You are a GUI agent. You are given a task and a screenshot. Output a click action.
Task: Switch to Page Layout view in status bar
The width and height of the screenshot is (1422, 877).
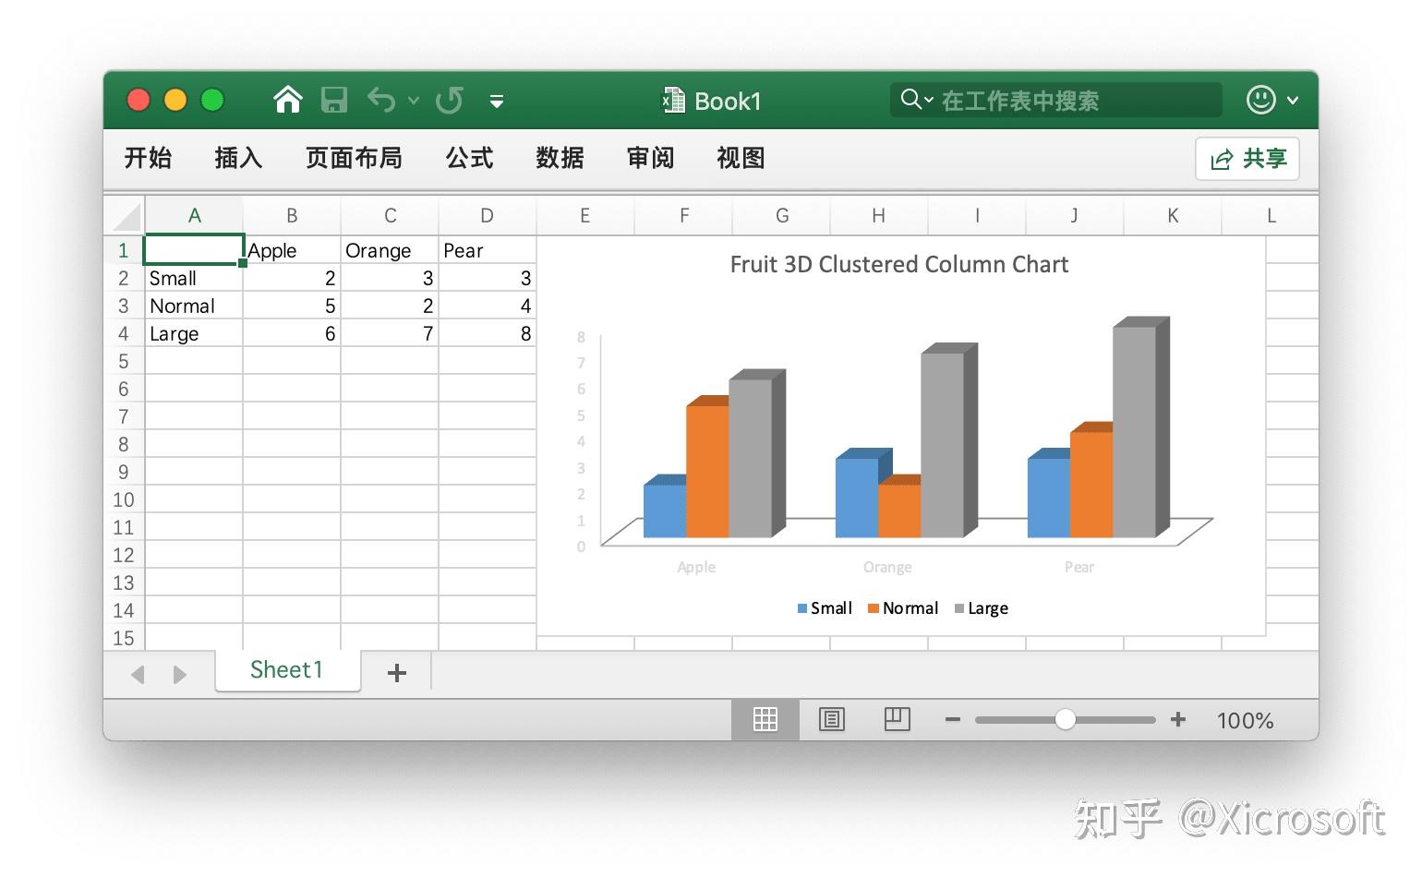(832, 719)
